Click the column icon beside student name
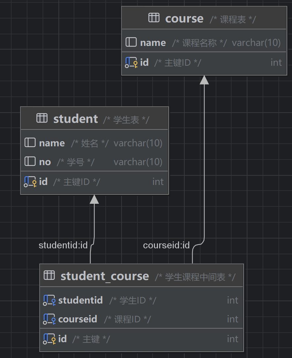The width and height of the screenshot is (292, 358). pyautogui.click(x=30, y=142)
